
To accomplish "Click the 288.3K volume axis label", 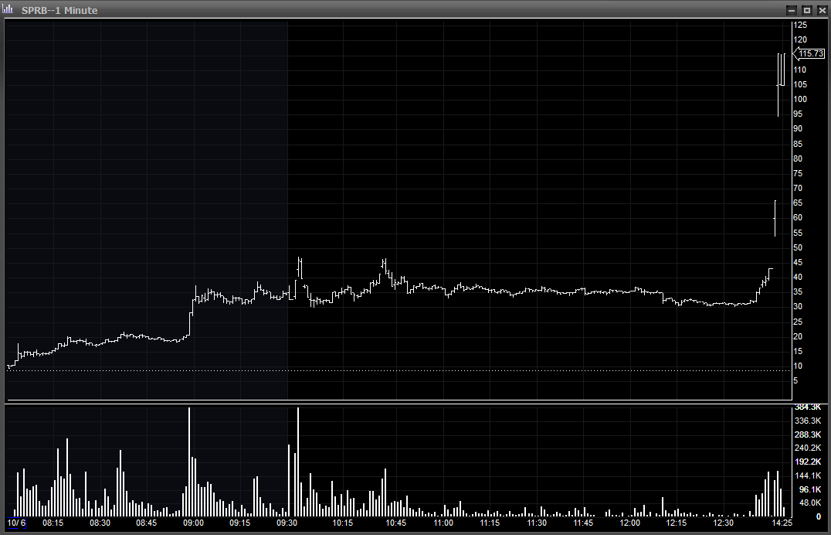I will (808, 434).
